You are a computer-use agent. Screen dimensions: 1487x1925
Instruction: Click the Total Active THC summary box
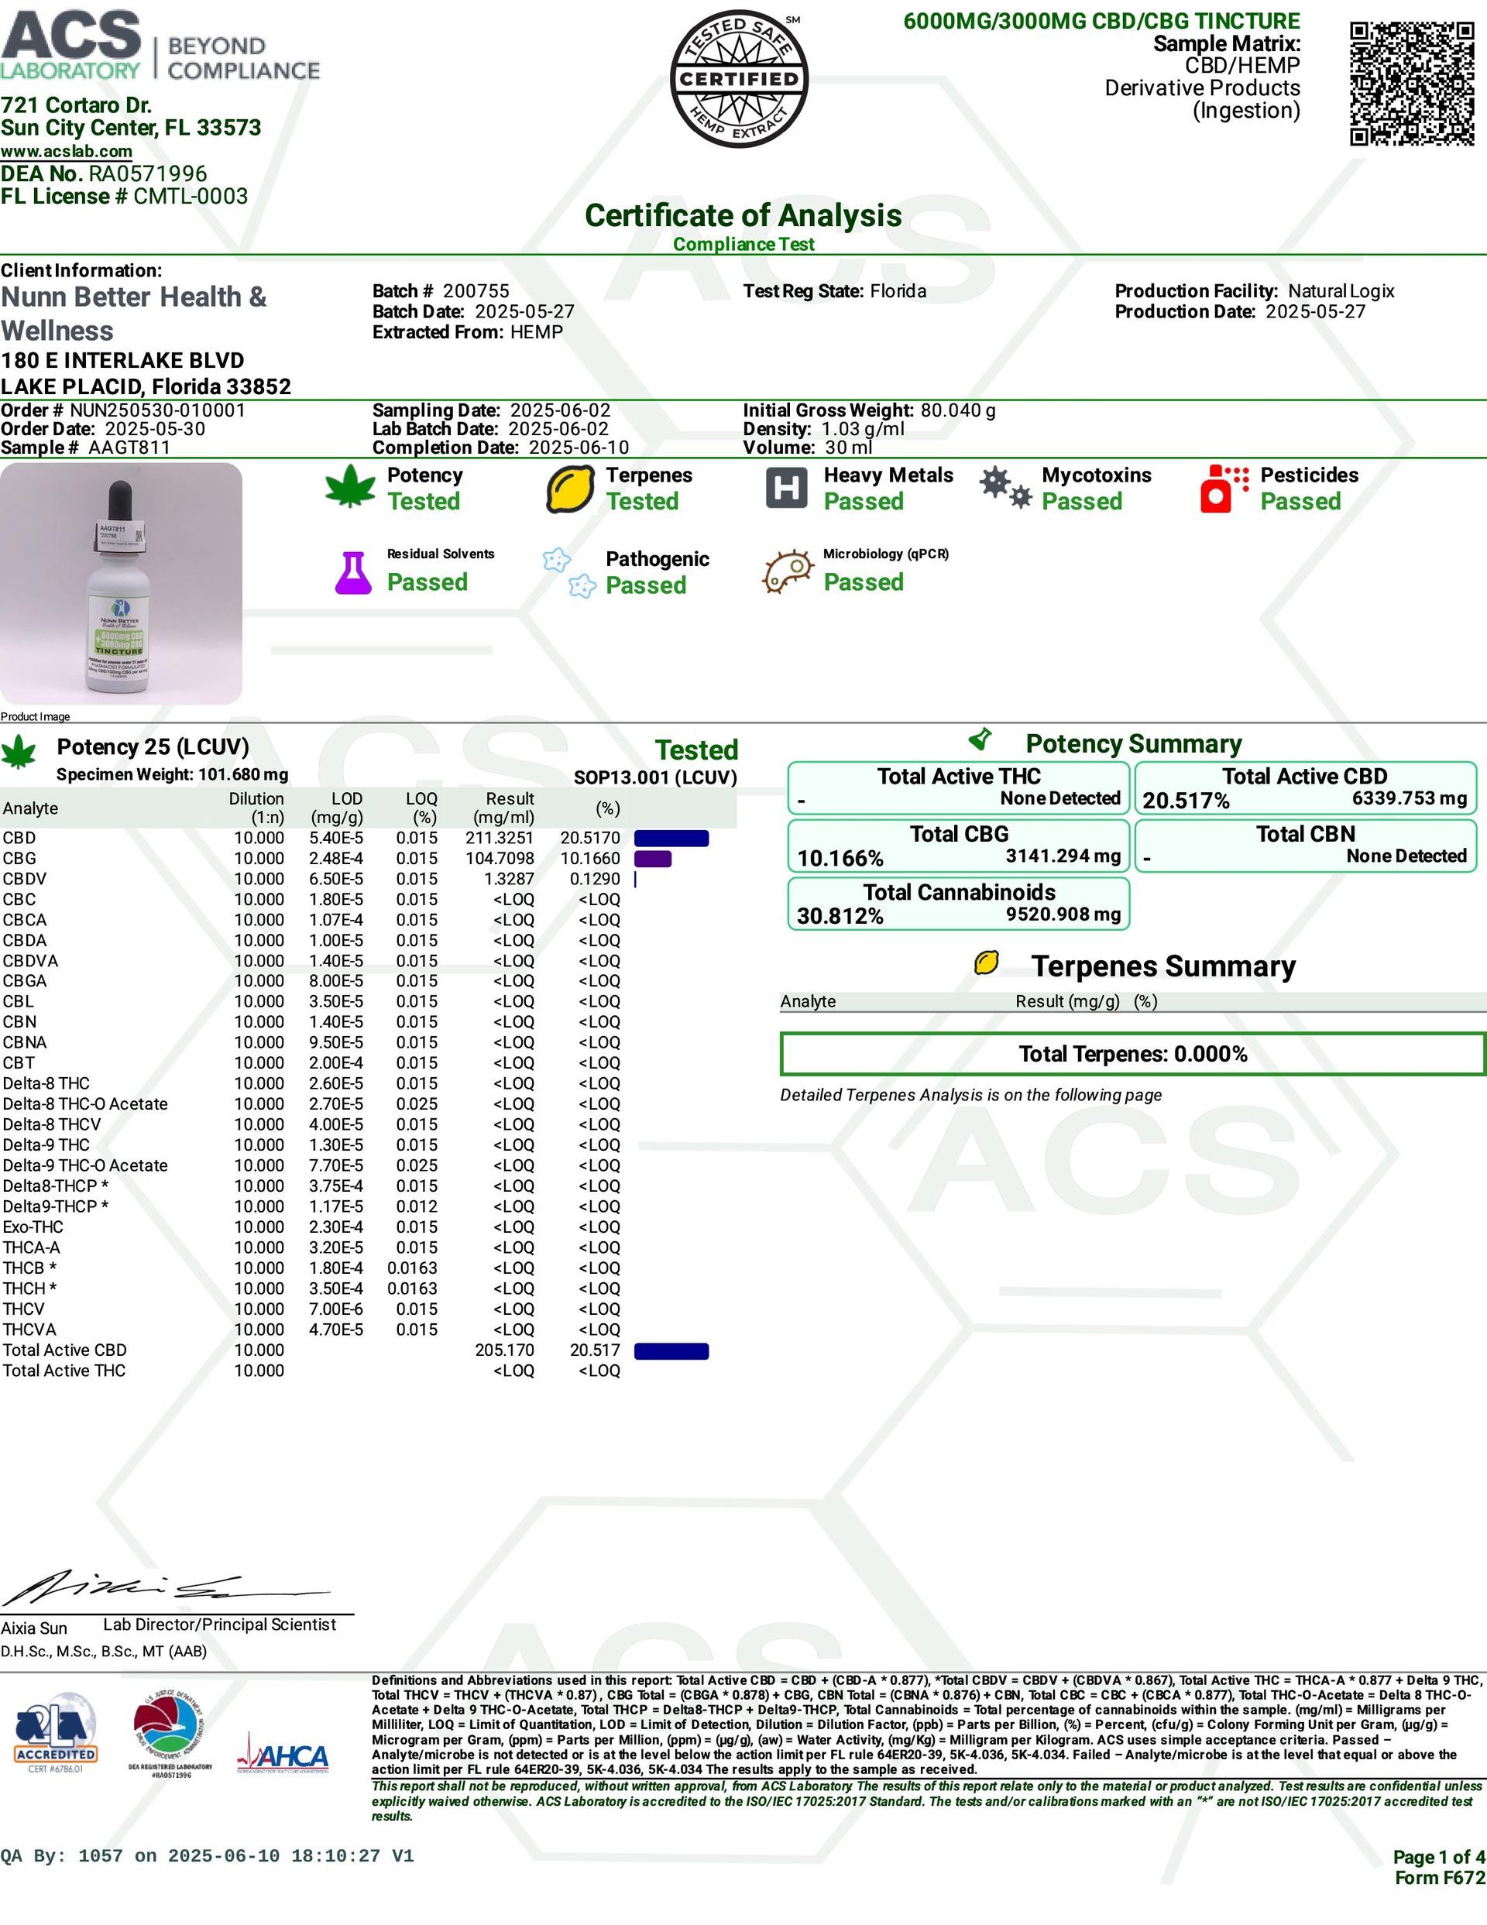coord(958,788)
